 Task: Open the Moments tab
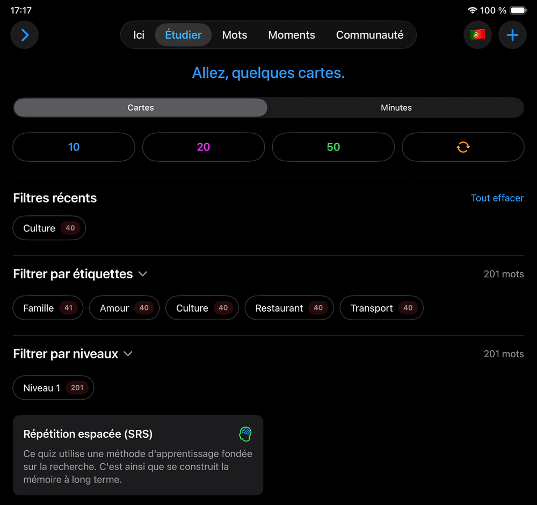click(x=292, y=35)
